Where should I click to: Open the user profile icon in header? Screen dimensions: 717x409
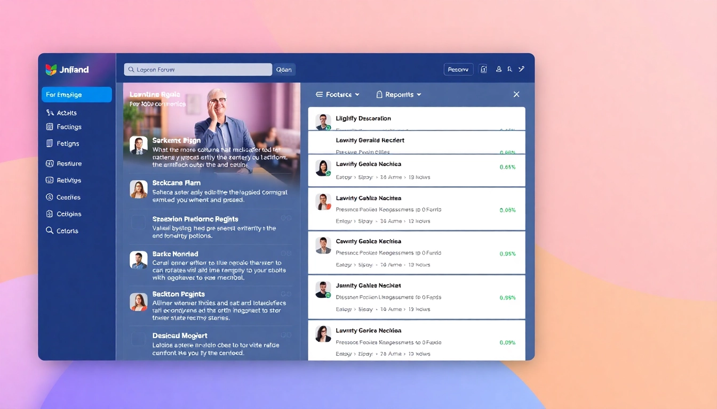(x=499, y=69)
